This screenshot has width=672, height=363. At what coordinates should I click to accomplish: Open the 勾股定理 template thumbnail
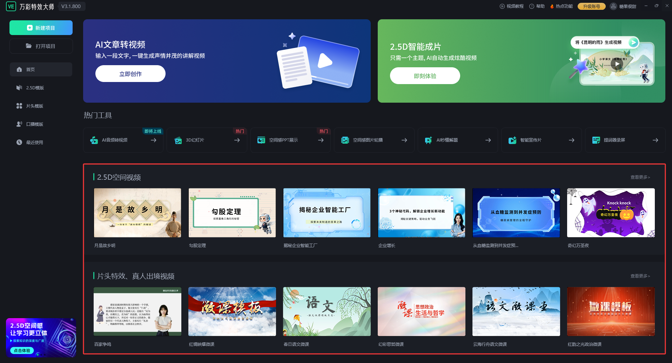point(232,213)
